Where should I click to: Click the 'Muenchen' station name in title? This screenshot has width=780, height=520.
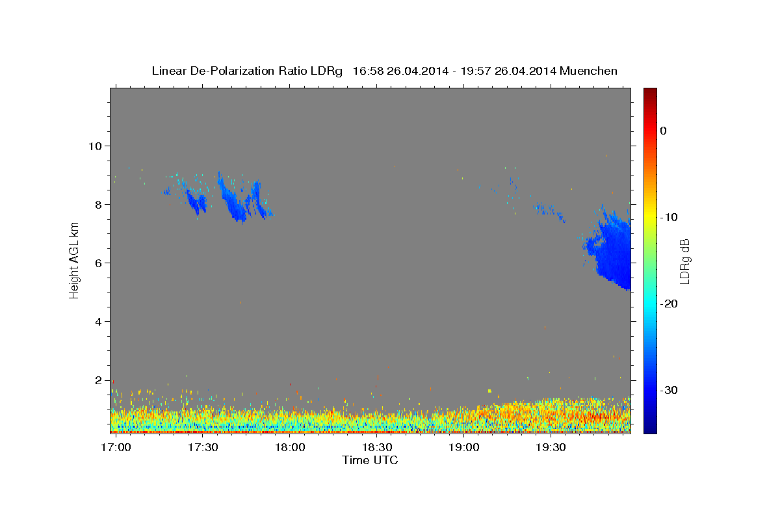click(x=588, y=71)
